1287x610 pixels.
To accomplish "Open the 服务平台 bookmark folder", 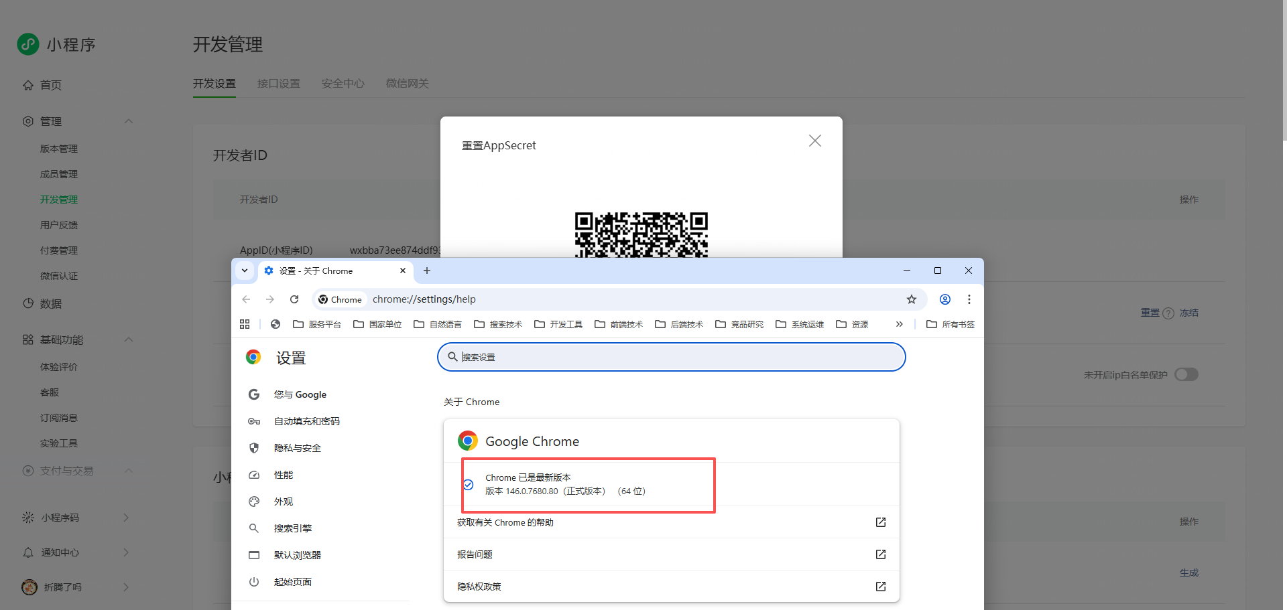I will pos(317,324).
